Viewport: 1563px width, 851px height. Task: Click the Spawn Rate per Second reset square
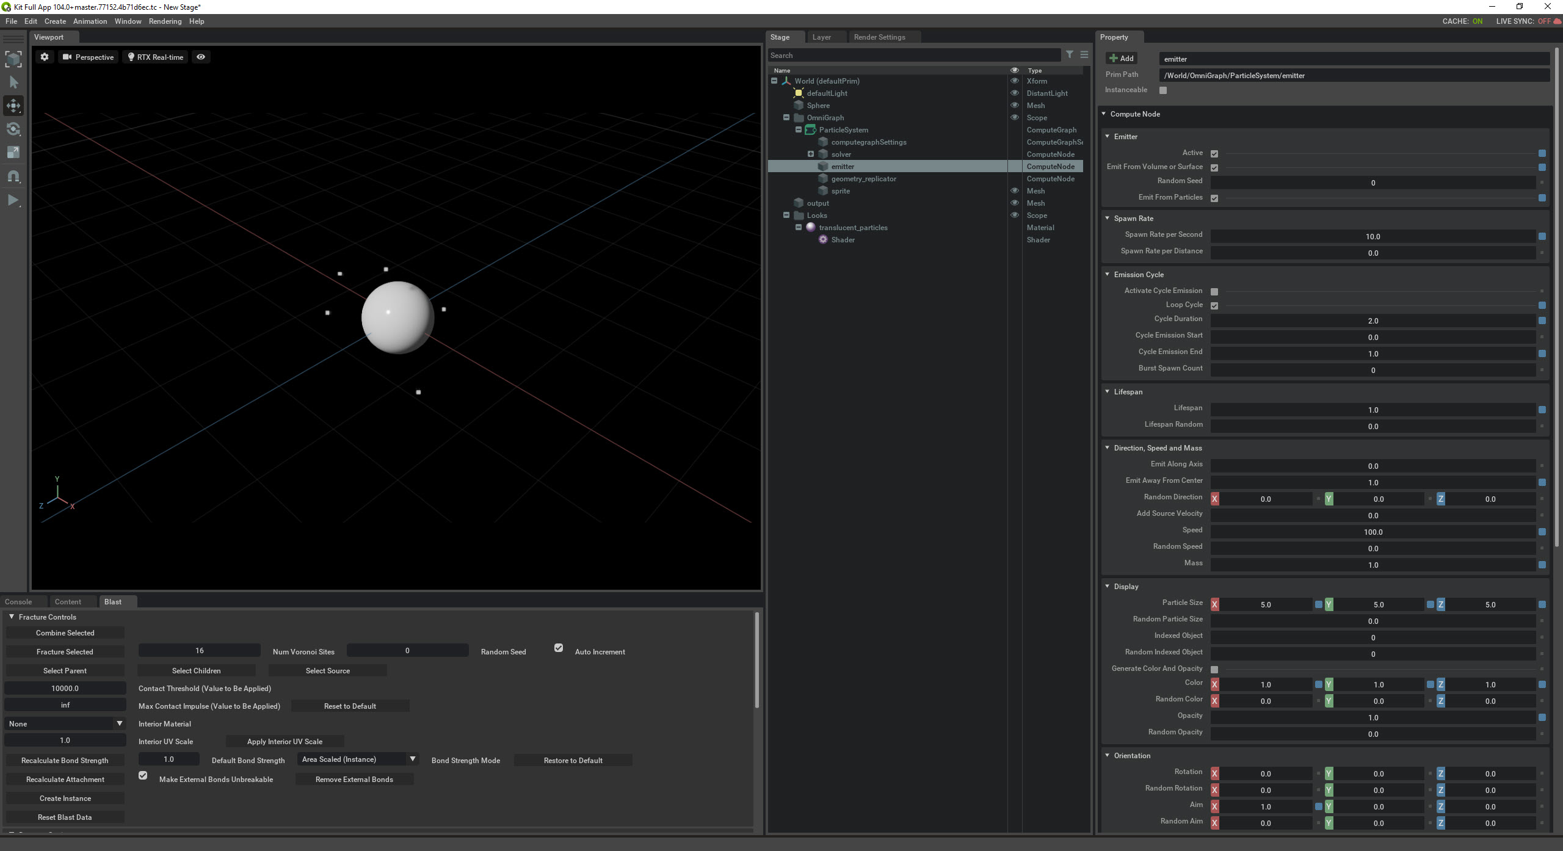tap(1542, 236)
